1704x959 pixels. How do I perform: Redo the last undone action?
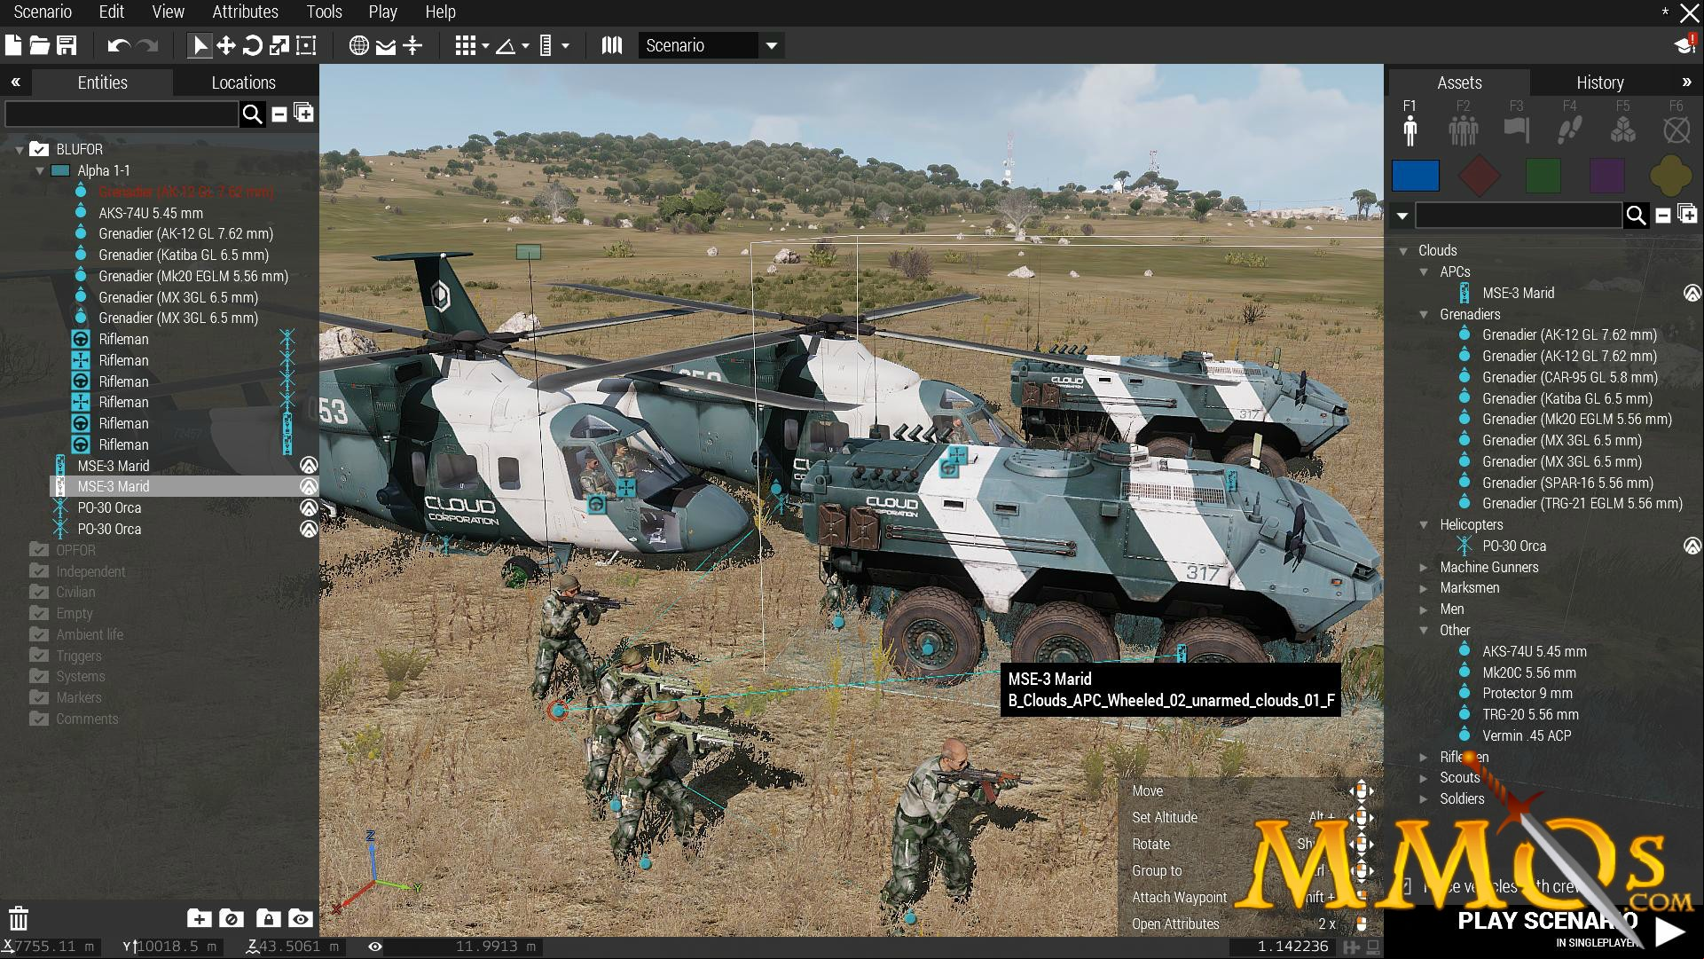coord(147,45)
